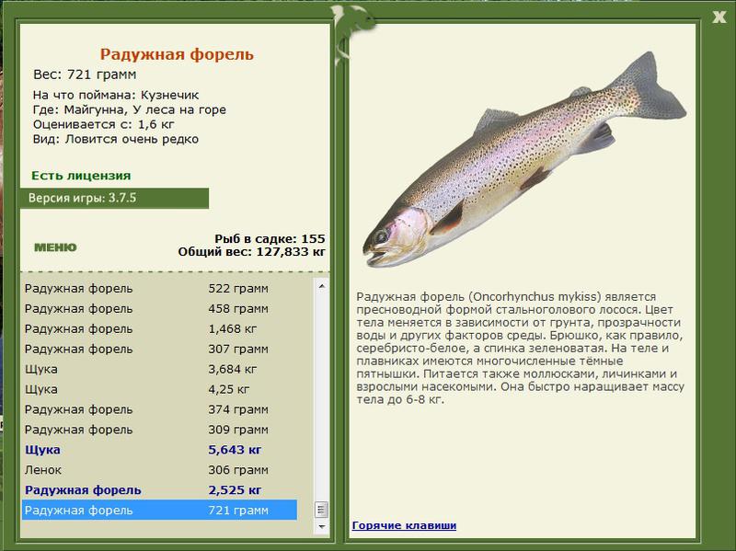Image resolution: width=736 pixels, height=551 pixels.
Task: Click the Вес: 721 грамм line
Action: point(85,75)
